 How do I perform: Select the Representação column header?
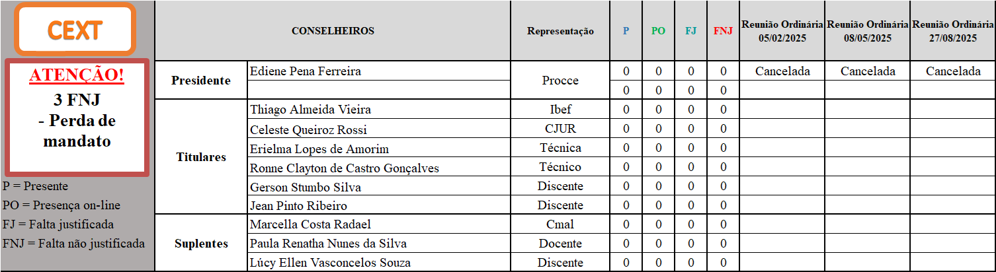560,31
